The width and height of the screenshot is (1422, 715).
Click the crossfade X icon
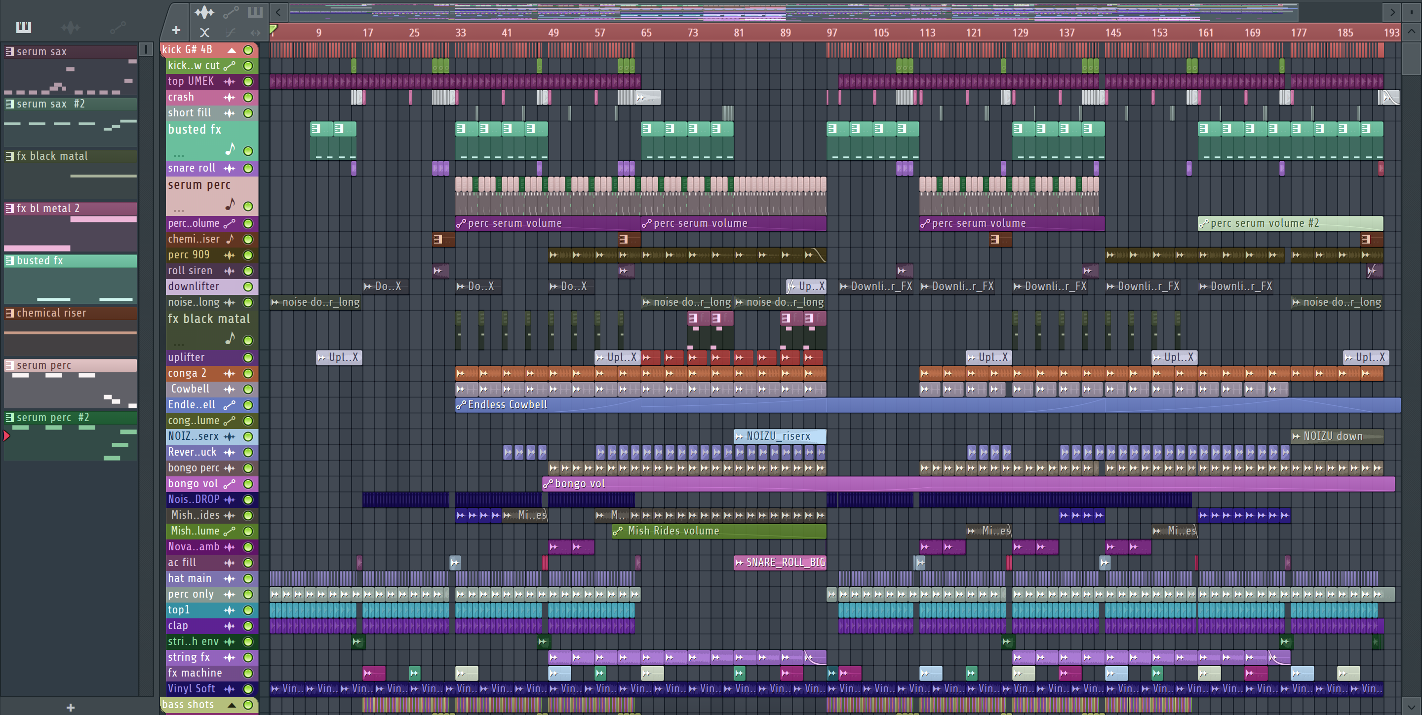pyautogui.click(x=204, y=33)
